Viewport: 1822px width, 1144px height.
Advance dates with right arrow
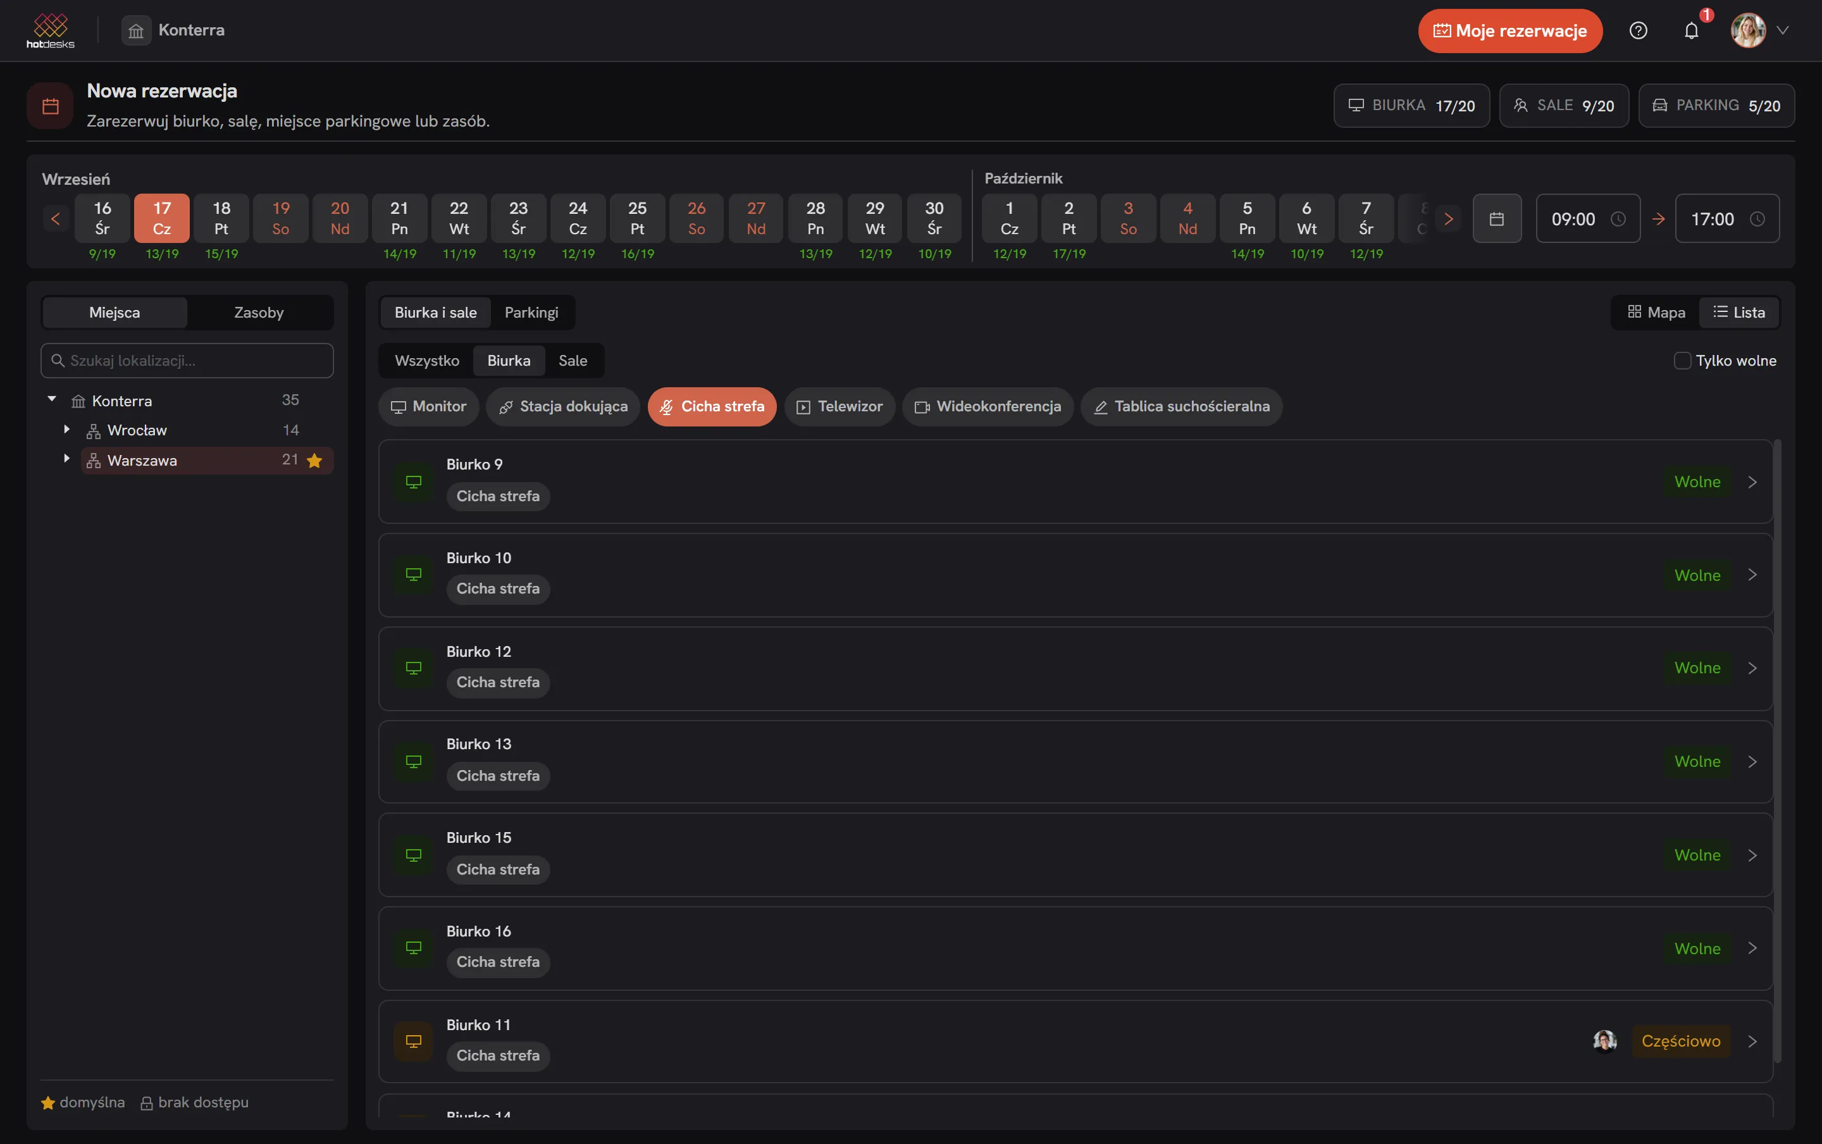coord(1448,219)
